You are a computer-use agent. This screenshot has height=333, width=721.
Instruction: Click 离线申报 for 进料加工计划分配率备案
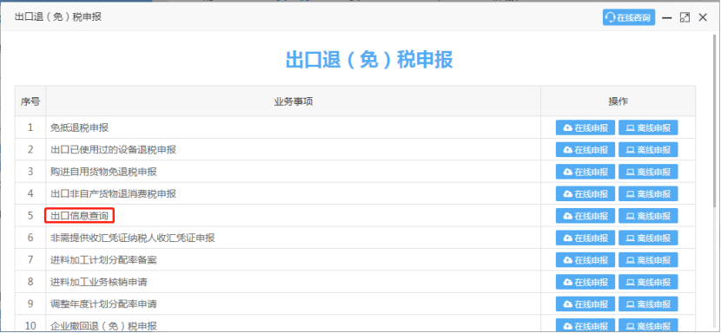[x=648, y=260]
